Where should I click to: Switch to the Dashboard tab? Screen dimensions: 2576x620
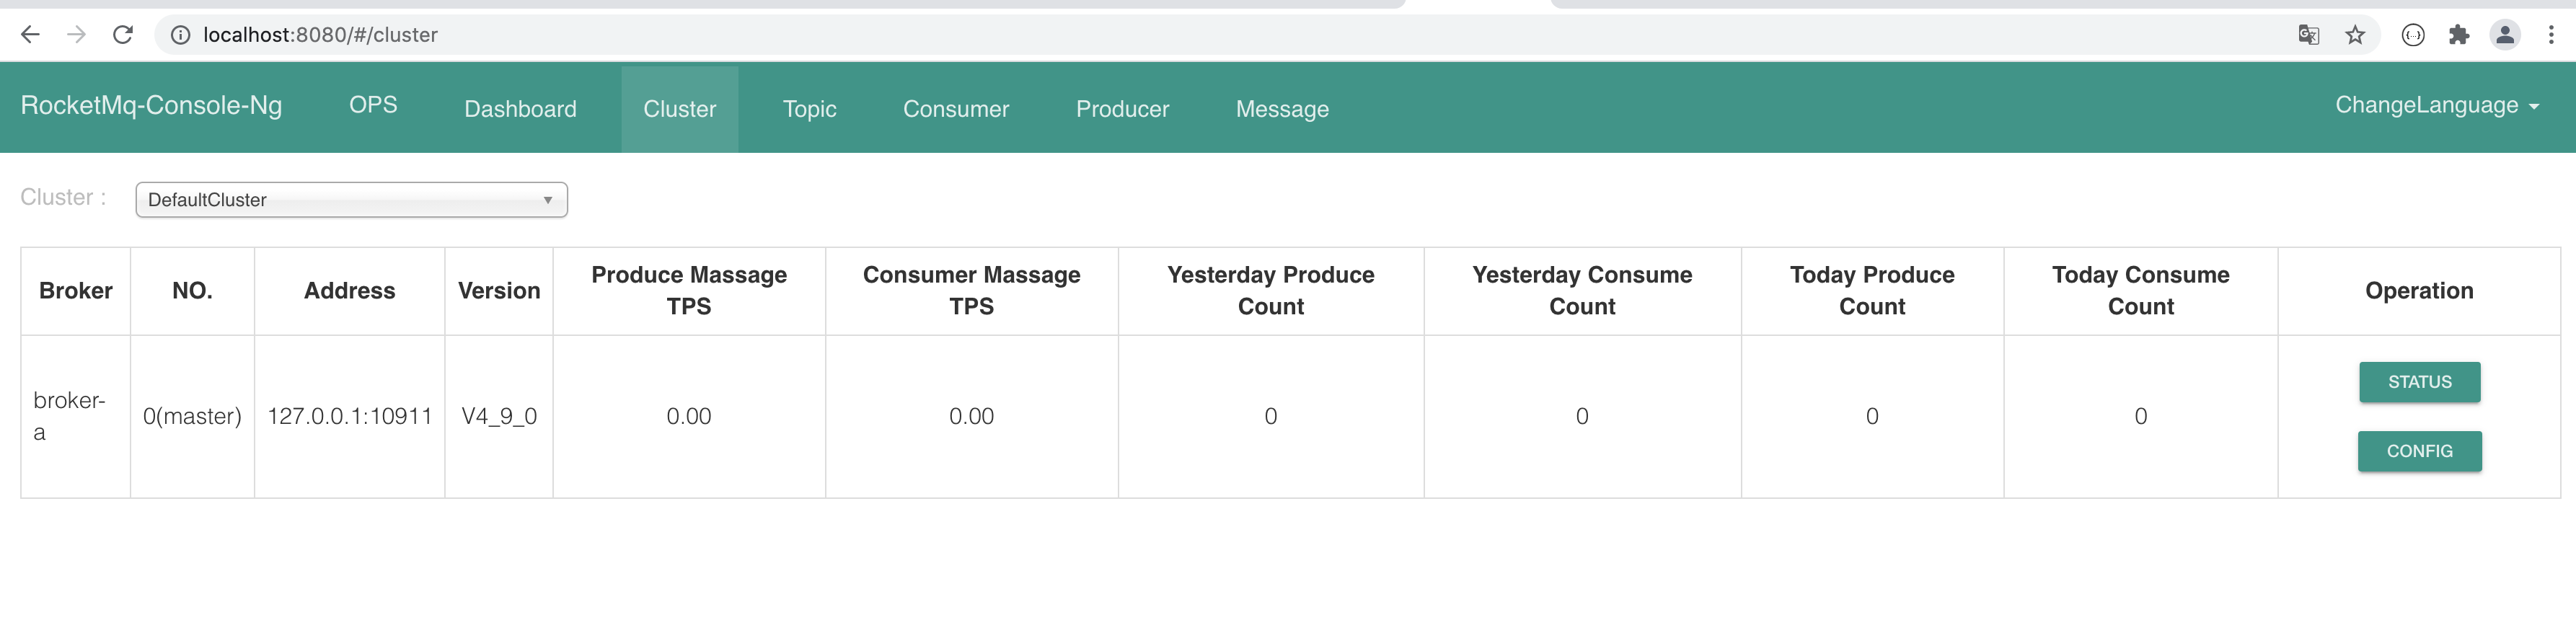click(520, 109)
